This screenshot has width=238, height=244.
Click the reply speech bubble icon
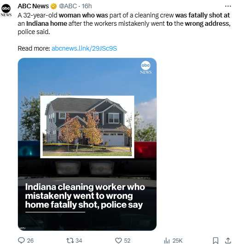21,240
